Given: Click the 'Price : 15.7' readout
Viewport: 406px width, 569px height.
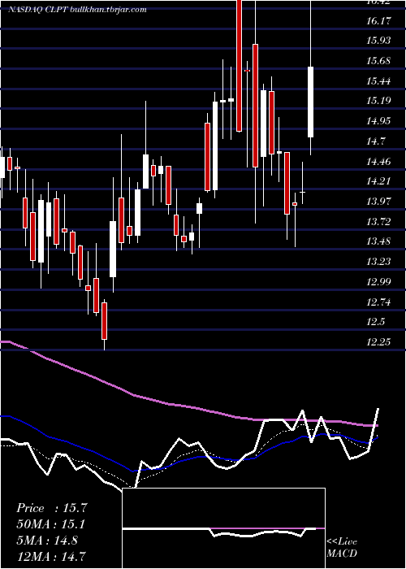Looking at the screenshot, I should click(51, 508).
